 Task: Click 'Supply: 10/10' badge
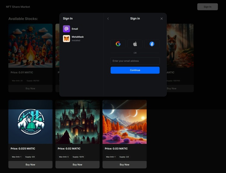pos(78,157)
